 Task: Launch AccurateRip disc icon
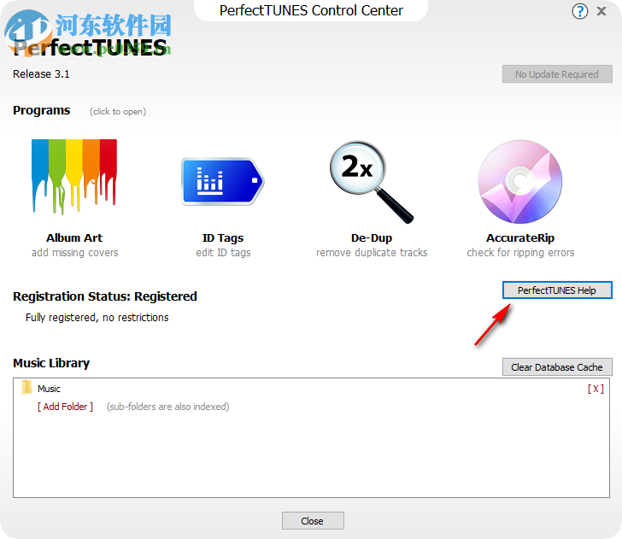pyautogui.click(x=520, y=181)
